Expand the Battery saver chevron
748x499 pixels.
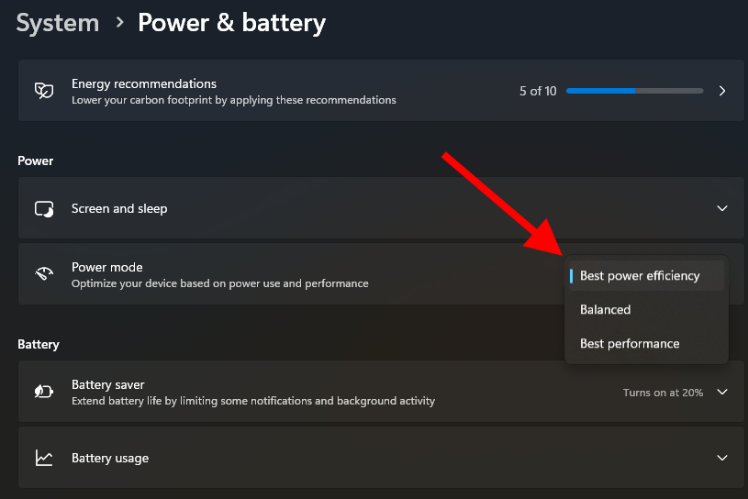tap(722, 392)
